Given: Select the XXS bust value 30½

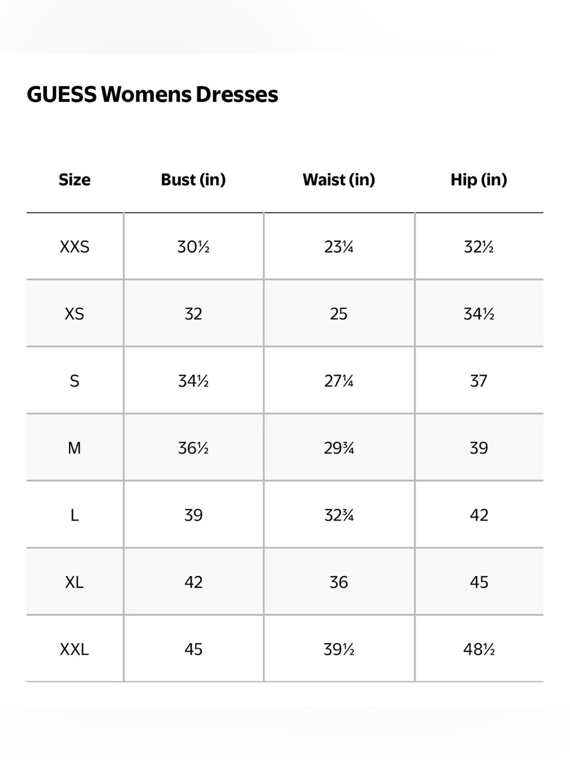Looking at the screenshot, I should 193,247.
